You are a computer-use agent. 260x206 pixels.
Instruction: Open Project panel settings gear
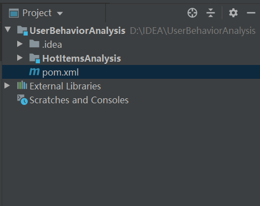tap(233, 13)
